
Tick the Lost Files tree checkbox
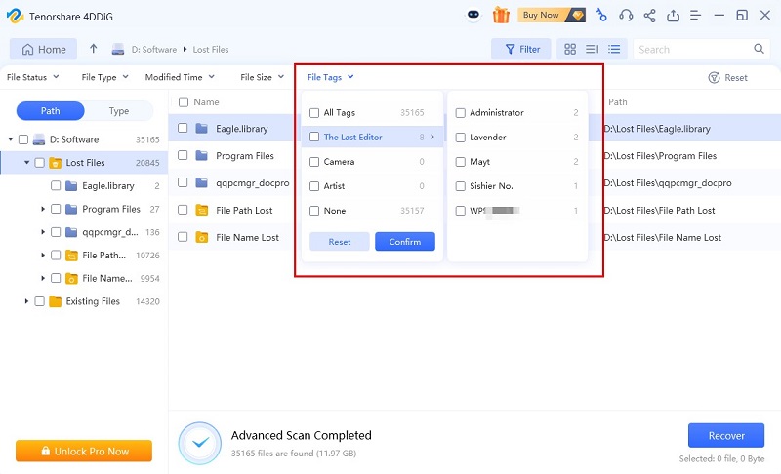pyautogui.click(x=39, y=163)
